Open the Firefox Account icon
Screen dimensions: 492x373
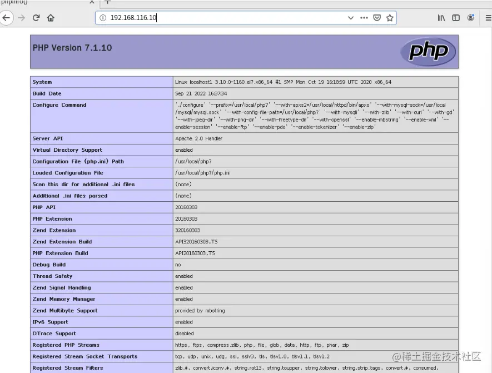pyautogui.click(x=470, y=17)
